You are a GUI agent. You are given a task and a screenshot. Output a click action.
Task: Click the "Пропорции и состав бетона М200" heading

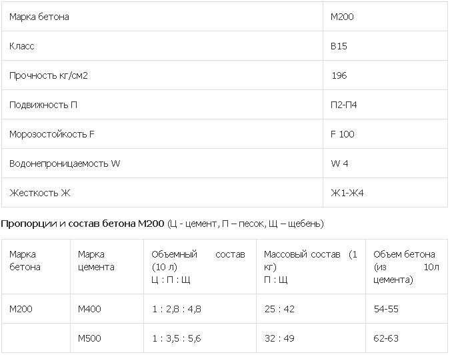coord(83,223)
